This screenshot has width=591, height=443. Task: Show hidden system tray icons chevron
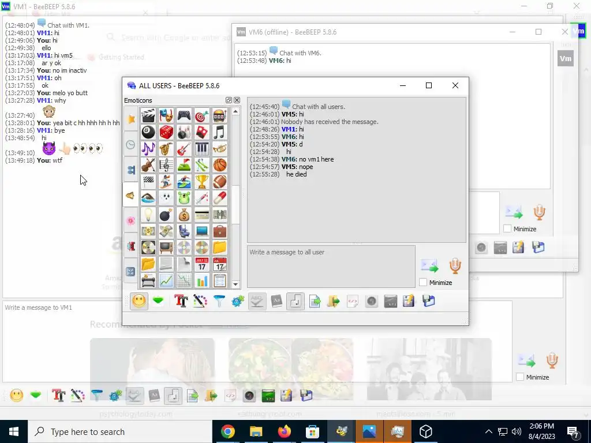click(488, 431)
